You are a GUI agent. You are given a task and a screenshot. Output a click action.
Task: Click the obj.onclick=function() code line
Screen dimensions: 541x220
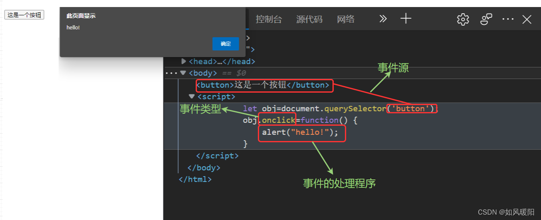(x=300, y=120)
